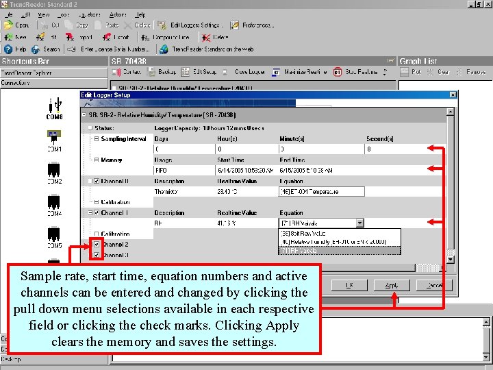This screenshot has height=370, width=493.
Task: Click the Copy toolbar icon
Action: [x=68, y=25]
